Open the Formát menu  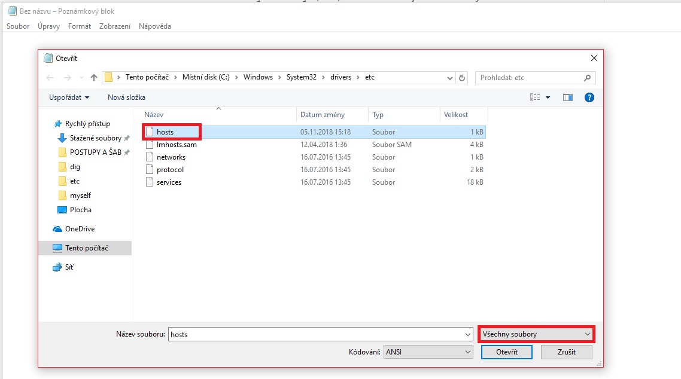(x=80, y=26)
